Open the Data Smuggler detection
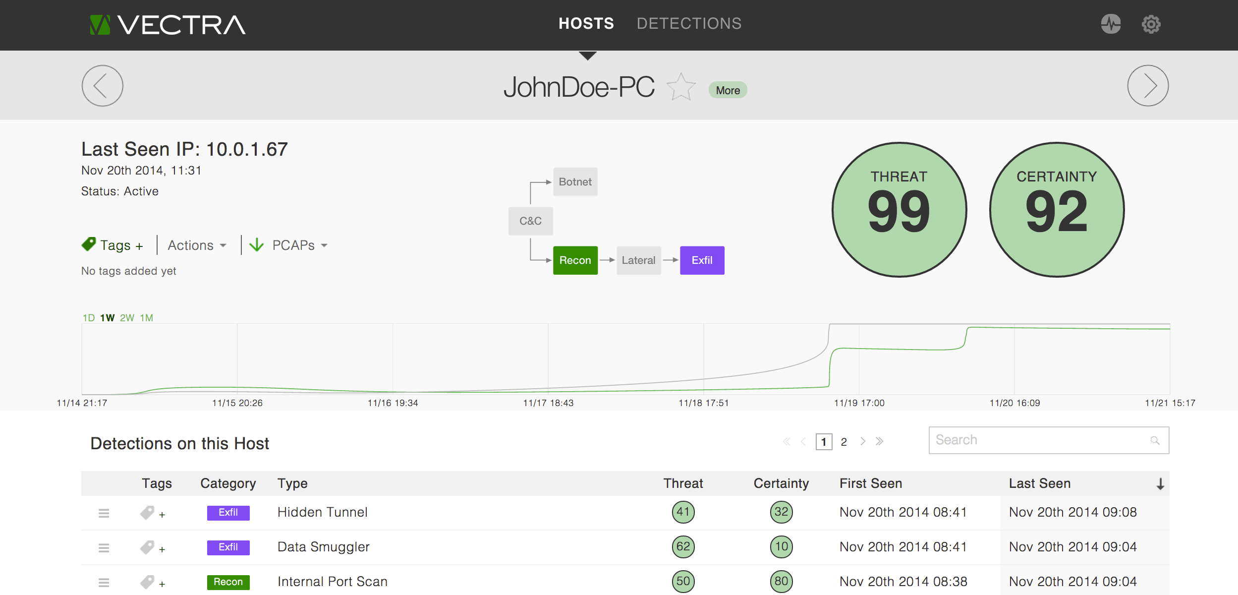This screenshot has height=595, width=1238. coord(323,547)
